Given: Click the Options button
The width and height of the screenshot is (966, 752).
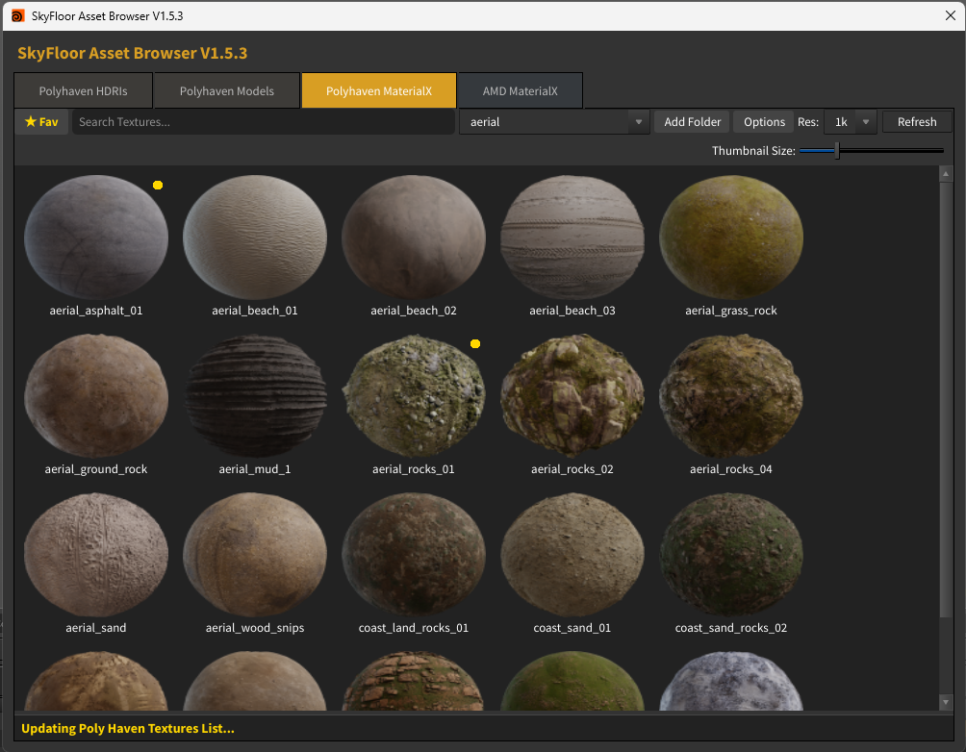Looking at the screenshot, I should pos(764,122).
